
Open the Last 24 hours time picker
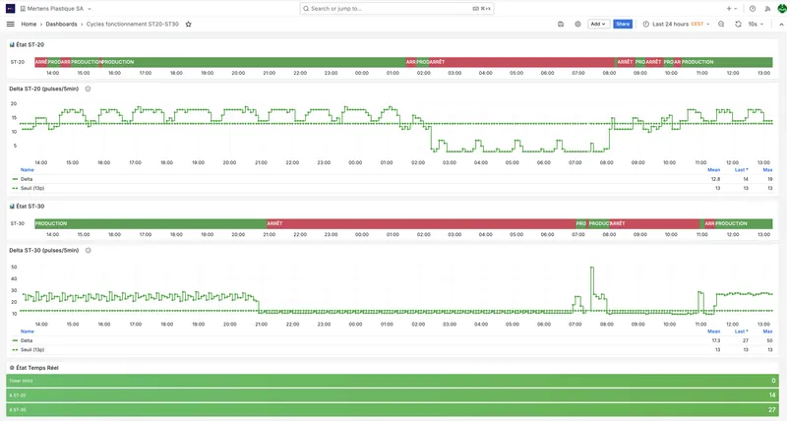676,24
